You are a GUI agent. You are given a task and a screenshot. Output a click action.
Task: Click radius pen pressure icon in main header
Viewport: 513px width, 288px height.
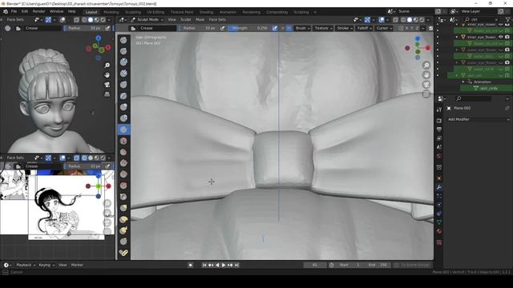click(x=223, y=29)
